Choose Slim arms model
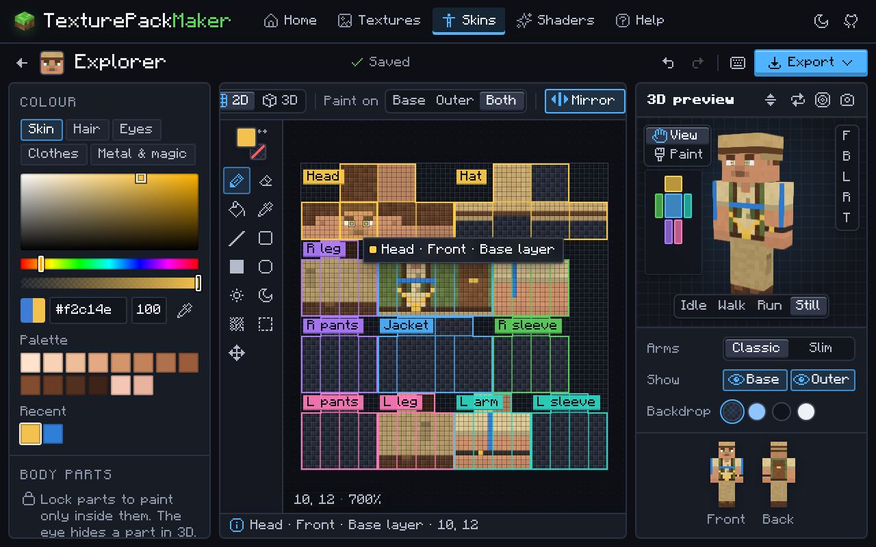The image size is (876, 547). [821, 348]
